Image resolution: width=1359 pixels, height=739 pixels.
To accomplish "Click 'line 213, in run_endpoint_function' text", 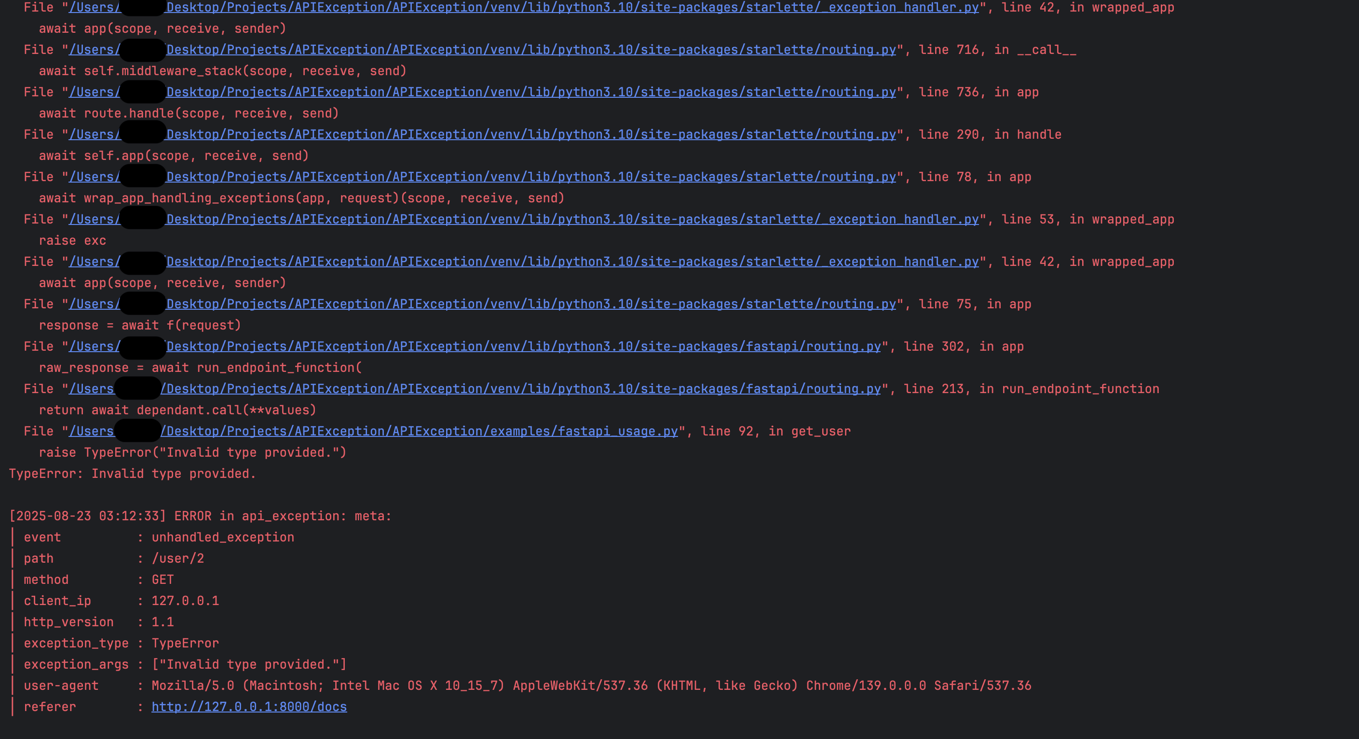I will [1032, 389].
